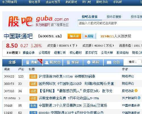Select the 全部 posts tab
Viewport: 142px width, 114px height.
point(12,63)
